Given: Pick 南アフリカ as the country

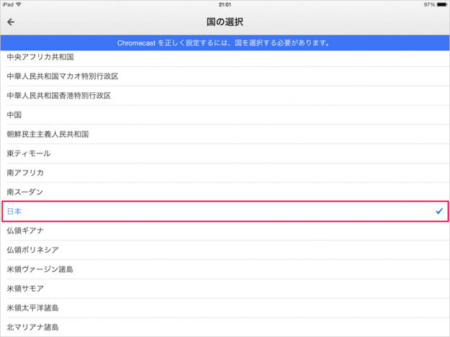Looking at the screenshot, I should (x=25, y=173).
